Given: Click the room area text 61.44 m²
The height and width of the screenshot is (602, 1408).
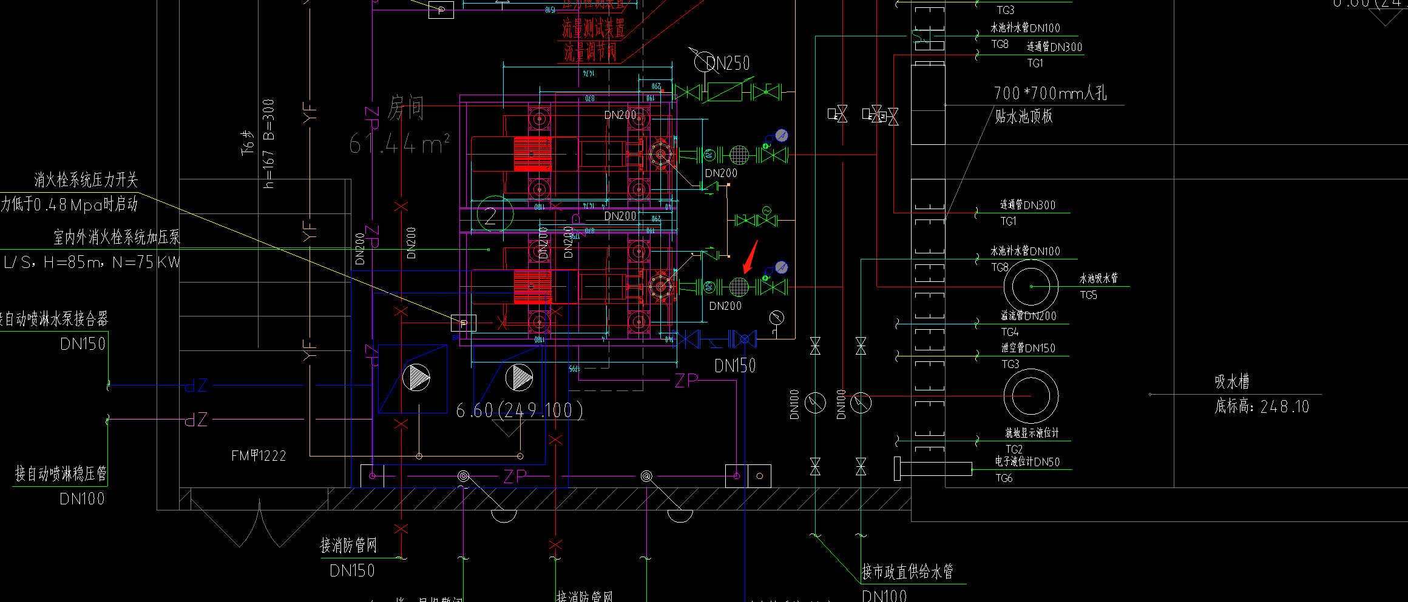Looking at the screenshot, I should (x=399, y=144).
